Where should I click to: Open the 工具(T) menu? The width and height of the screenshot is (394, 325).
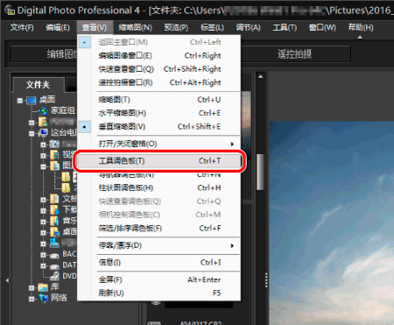pyautogui.click(x=285, y=27)
